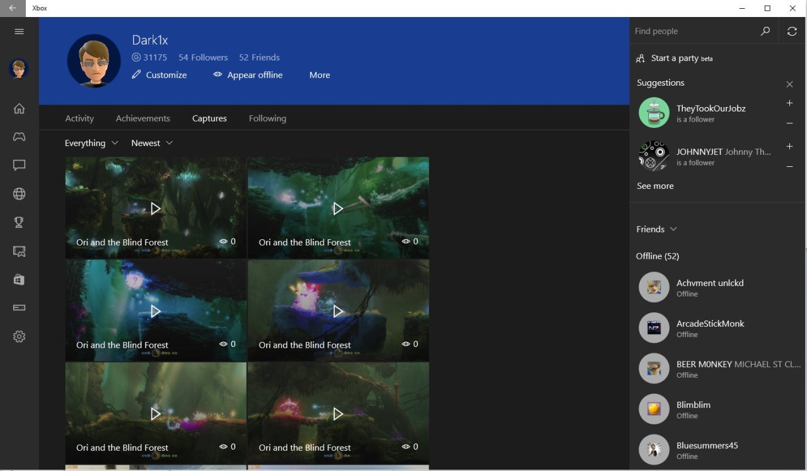Expand the Everything filter dropdown
The height and width of the screenshot is (471, 807).
coord(91,143)
